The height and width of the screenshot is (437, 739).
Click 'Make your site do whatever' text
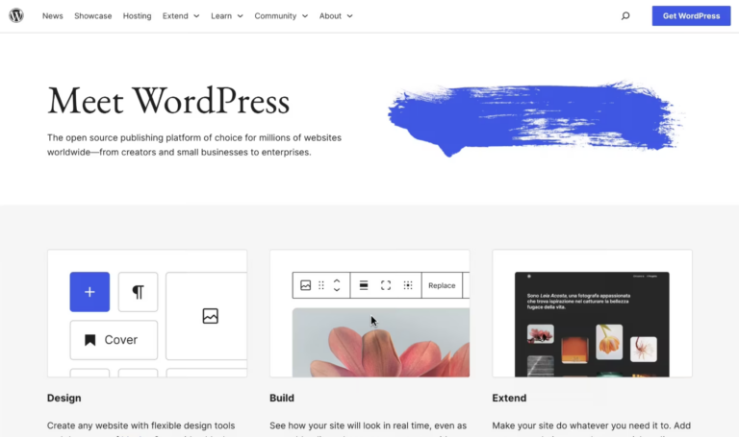click(592, 425)
